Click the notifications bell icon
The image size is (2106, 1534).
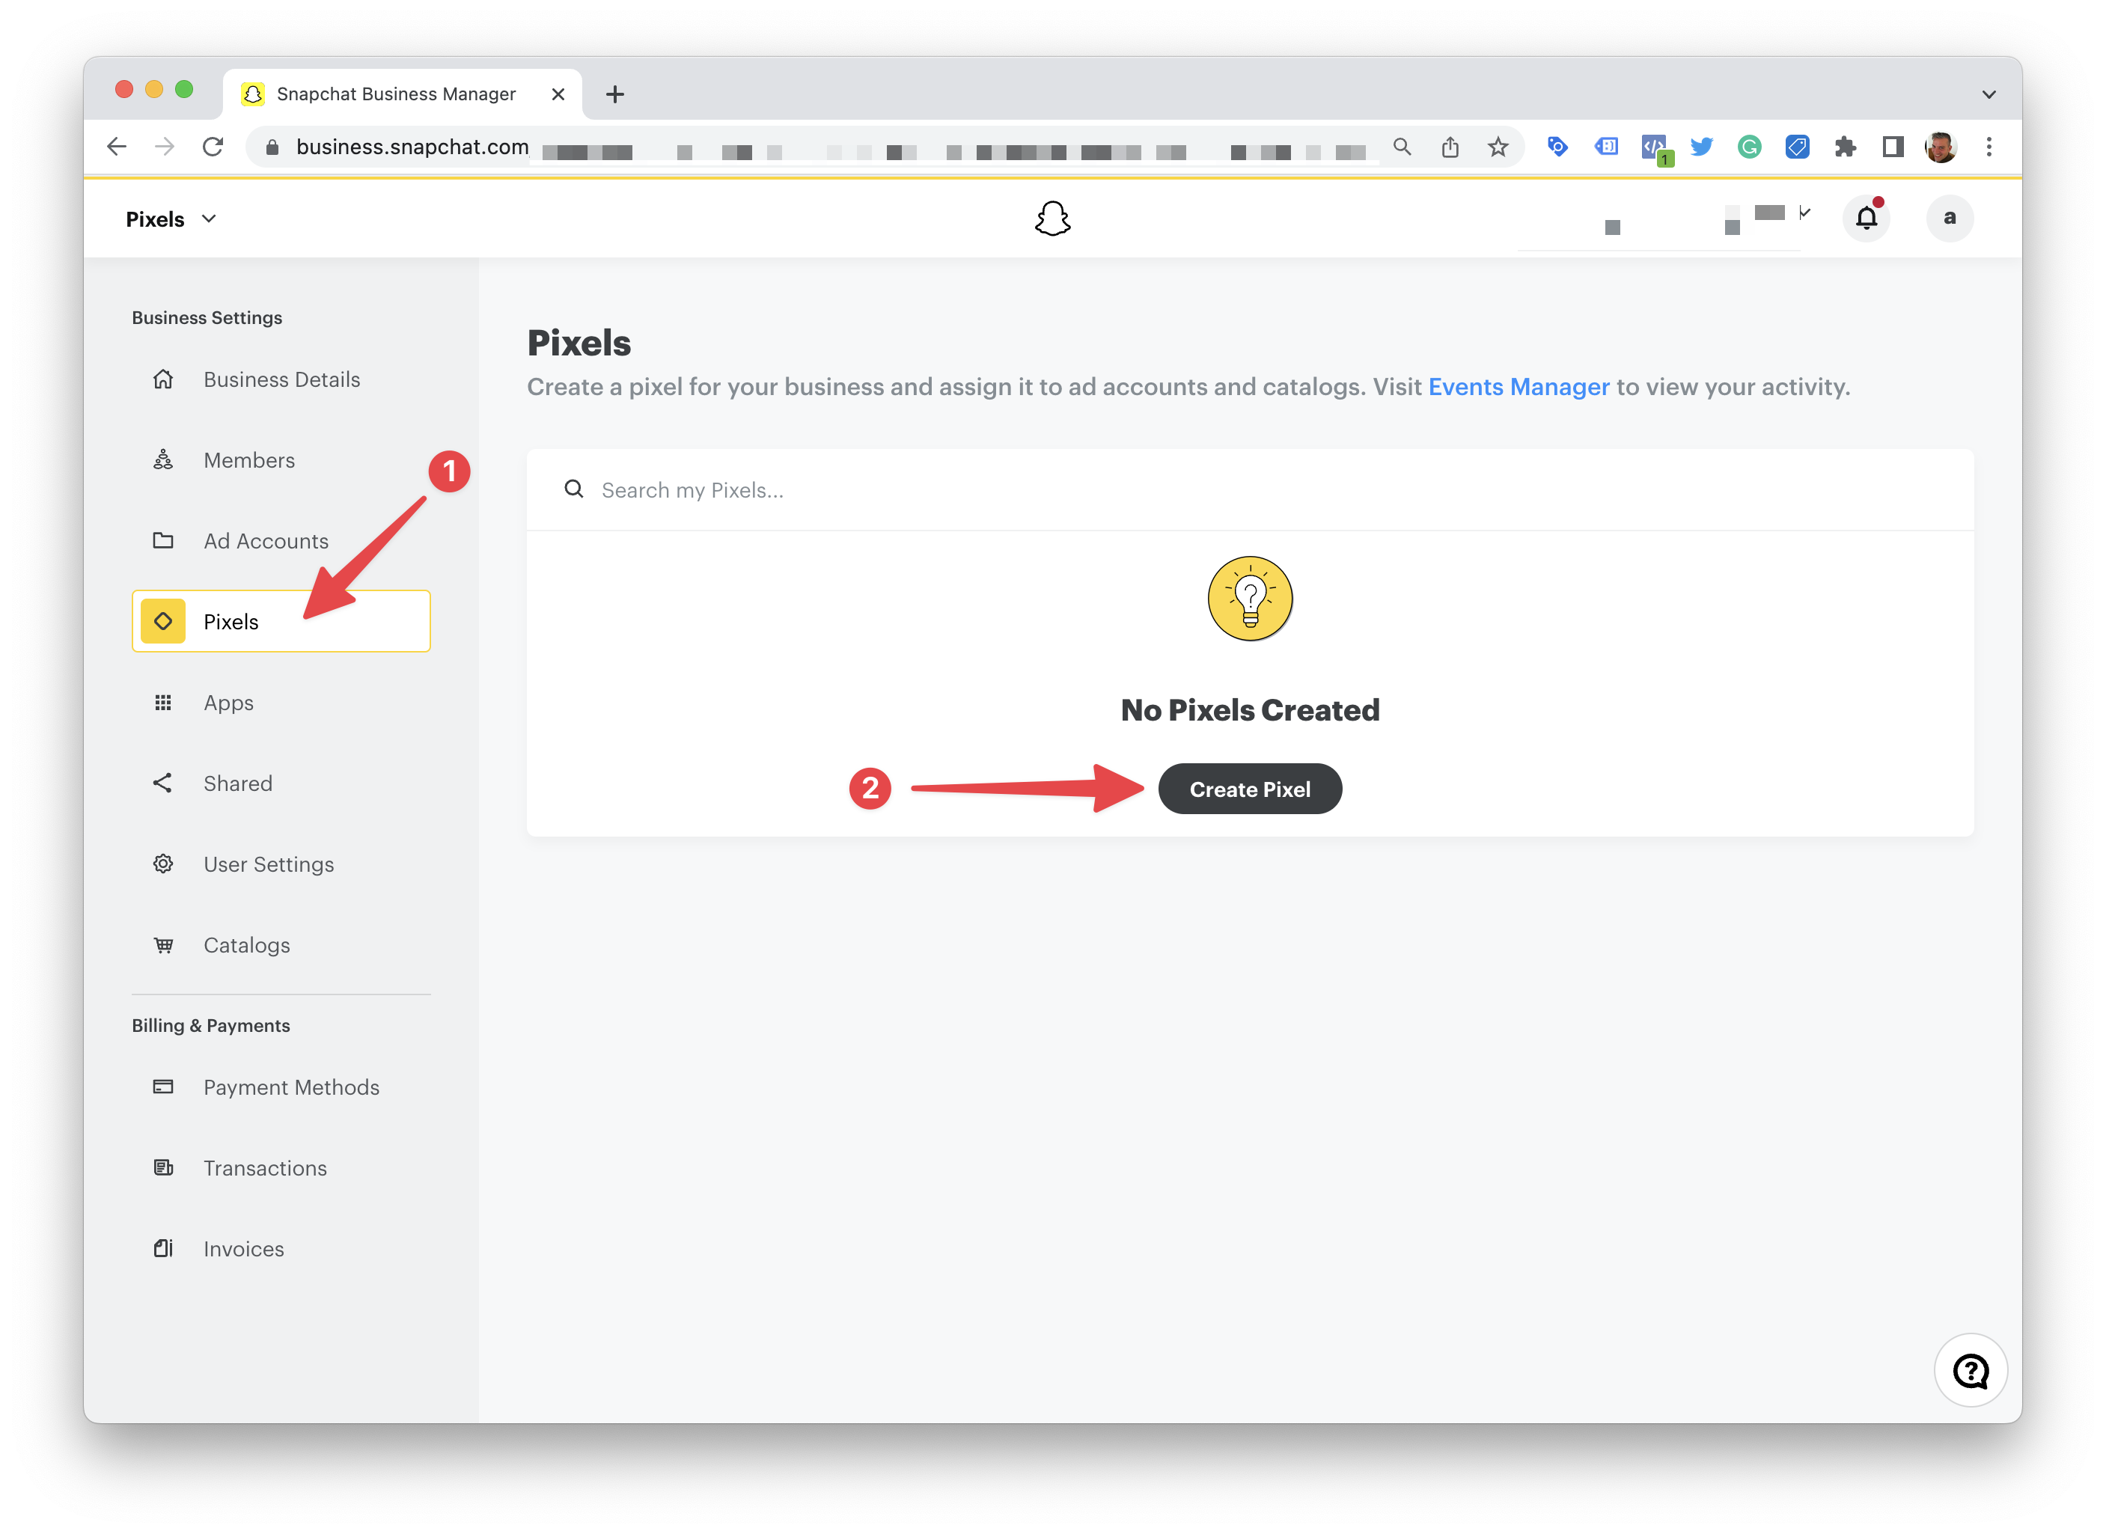pyautogui.click(x=1869, y=219)
